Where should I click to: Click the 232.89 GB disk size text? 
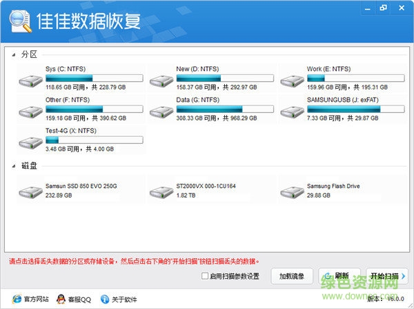[x=59, y=195]
